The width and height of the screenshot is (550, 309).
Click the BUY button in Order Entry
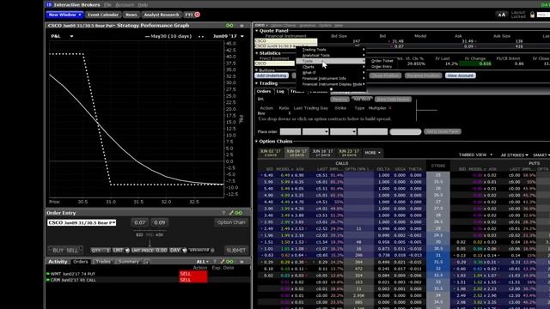coord(58,250)
